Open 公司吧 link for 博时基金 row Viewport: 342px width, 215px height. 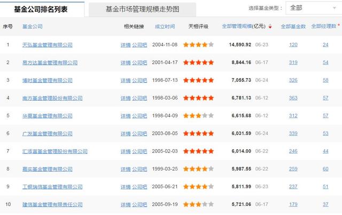tap(139, 80)
